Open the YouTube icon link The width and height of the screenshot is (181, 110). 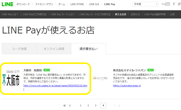click(166, 4)
